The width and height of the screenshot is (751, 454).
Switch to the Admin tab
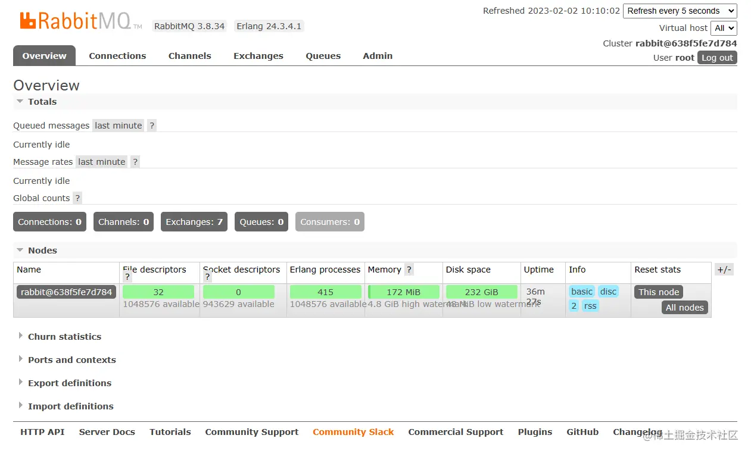(x=378, y=56)
